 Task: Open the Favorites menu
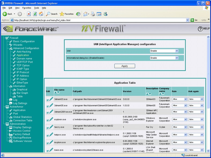(27, 8)
